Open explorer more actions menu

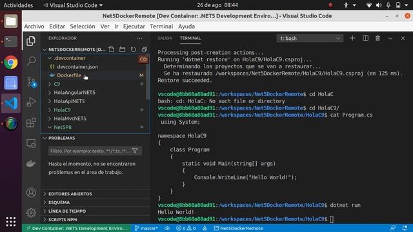(139, 38)
